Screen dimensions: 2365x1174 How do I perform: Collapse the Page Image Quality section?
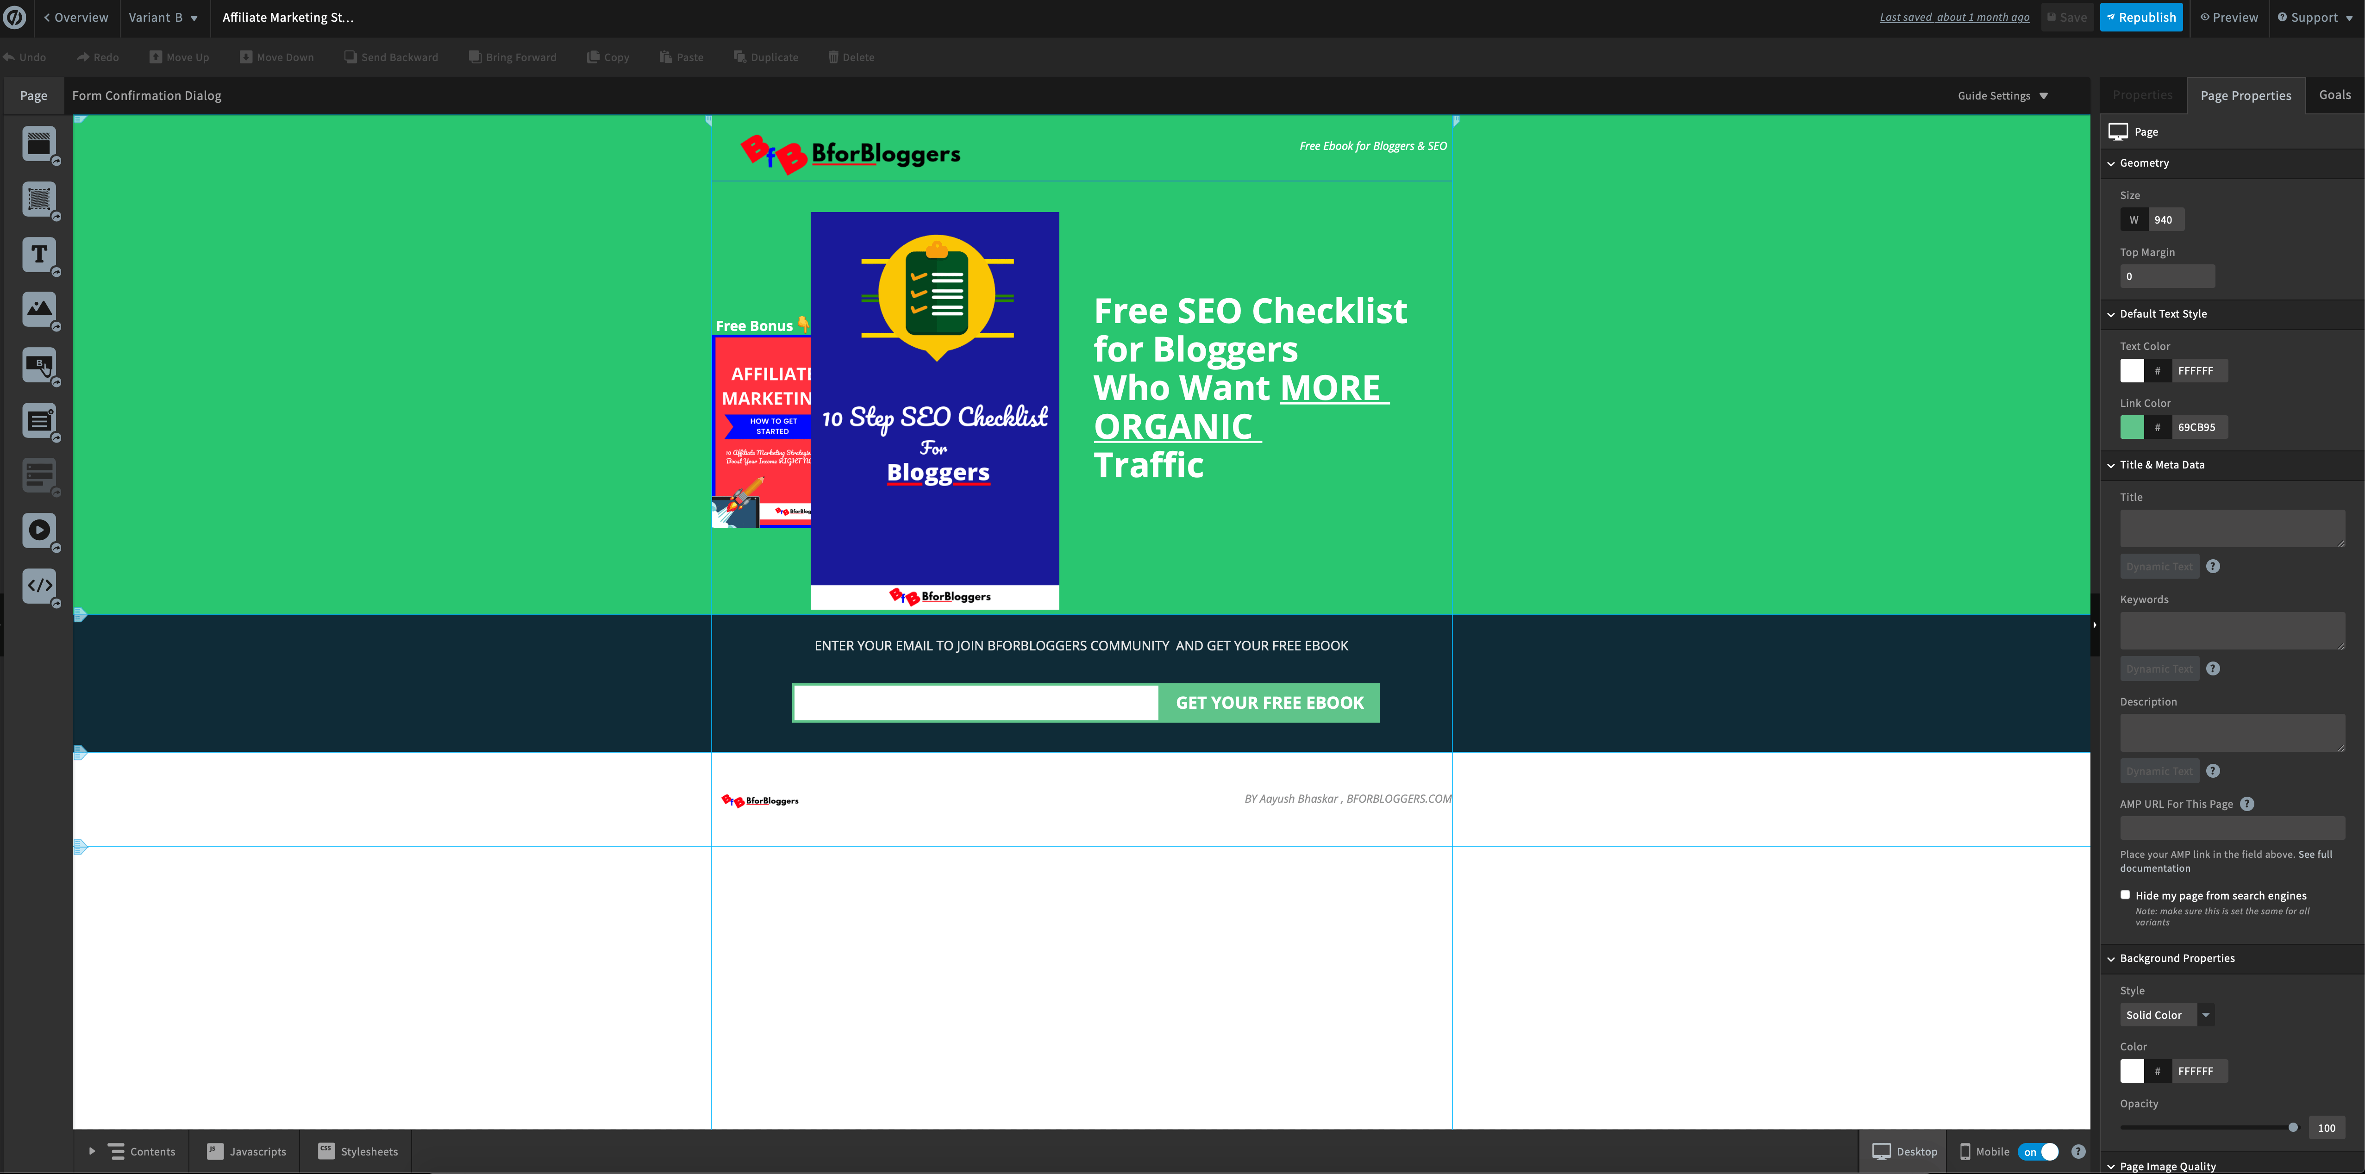click(x=2112, y=1167)
